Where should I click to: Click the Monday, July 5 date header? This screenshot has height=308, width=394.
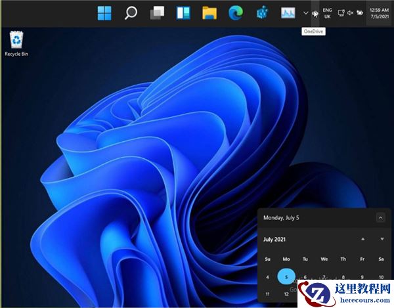[281, 217]
